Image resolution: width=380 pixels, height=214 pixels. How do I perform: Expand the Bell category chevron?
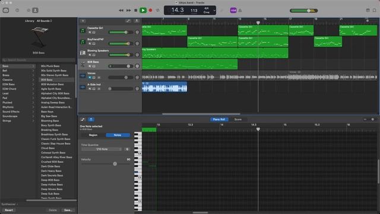33,71
